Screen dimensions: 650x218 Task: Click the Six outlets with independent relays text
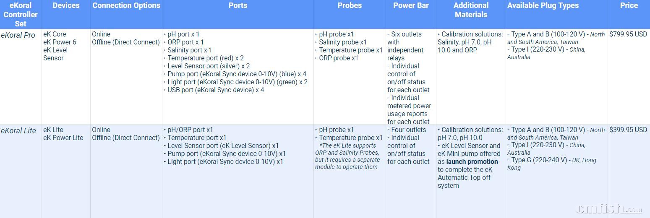(x=406, y=46)
